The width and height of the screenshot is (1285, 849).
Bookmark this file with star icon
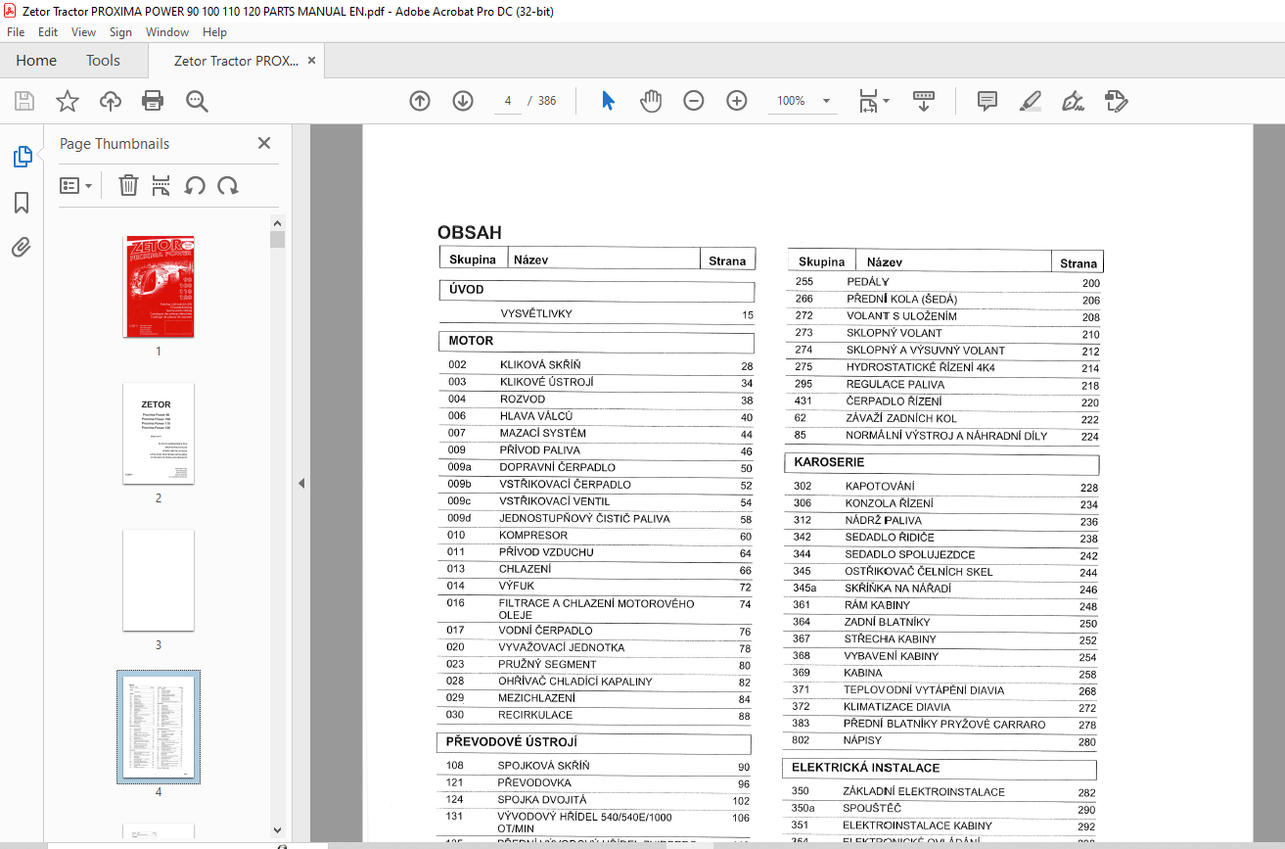[67, 101]
